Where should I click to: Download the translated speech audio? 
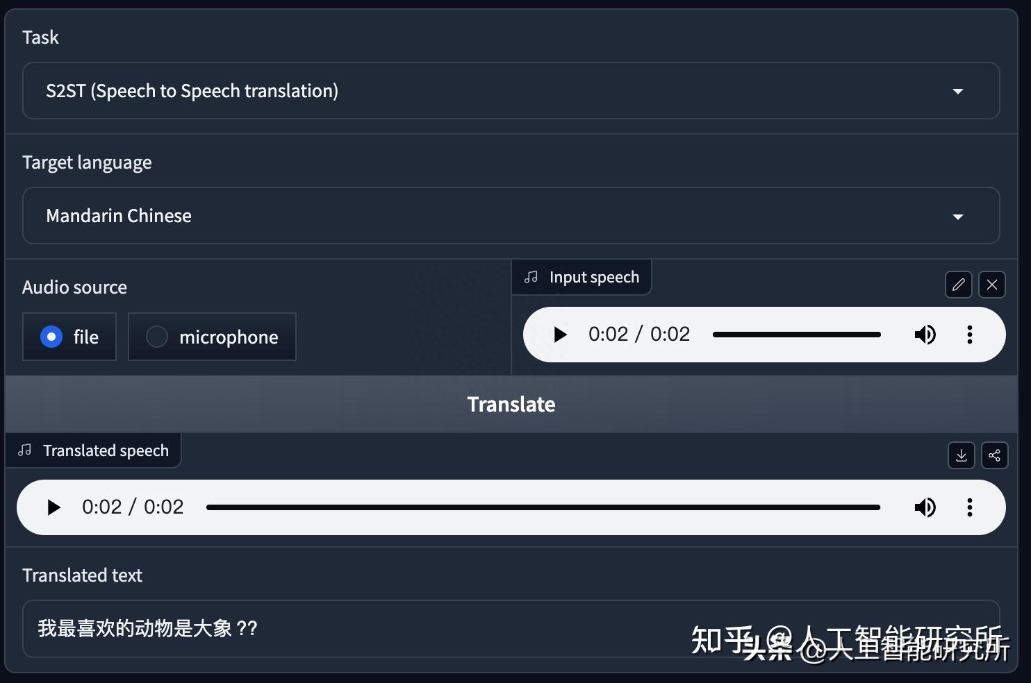(961, 455)
